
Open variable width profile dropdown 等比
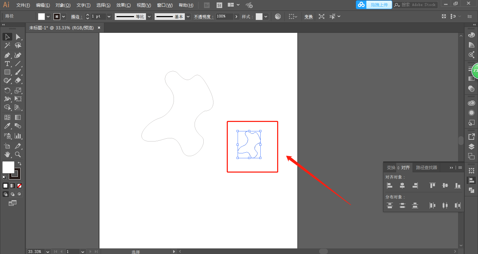coord(149,16)
